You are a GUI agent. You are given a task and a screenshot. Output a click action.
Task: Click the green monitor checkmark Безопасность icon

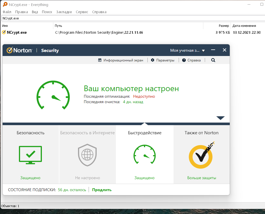click(30, 155)
